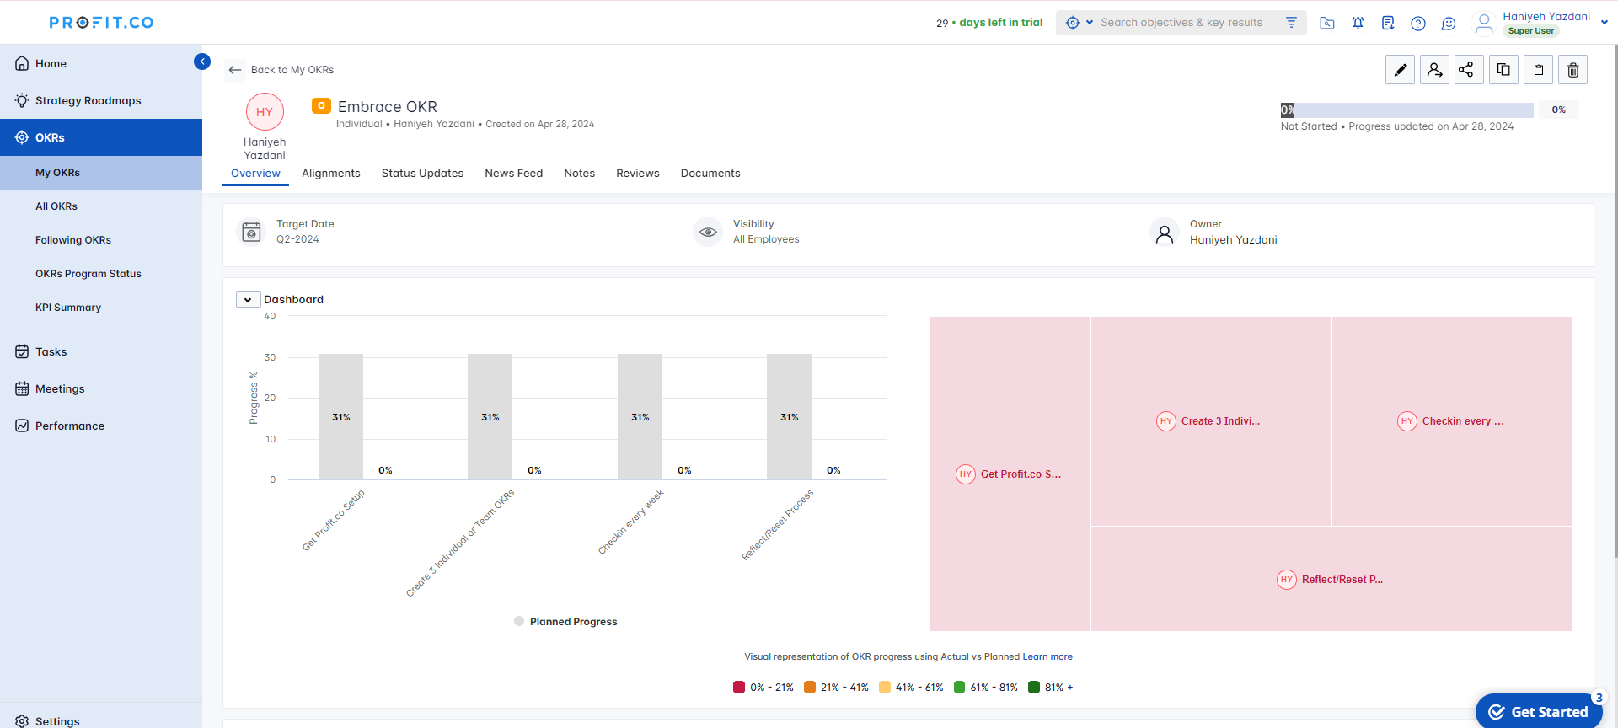This screenshot has height=728, width=1618.
Task: Click the trash delete icon
Action: coord(1572,70)
